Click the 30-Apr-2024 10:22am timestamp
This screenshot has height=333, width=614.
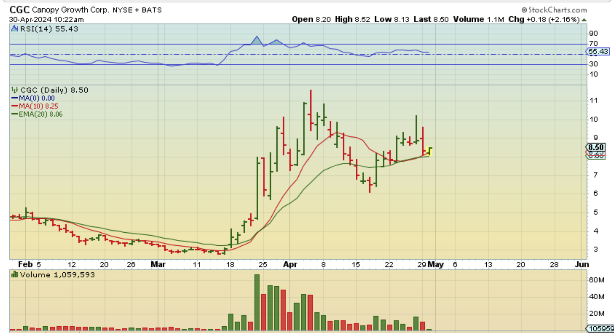click(46, 20)
